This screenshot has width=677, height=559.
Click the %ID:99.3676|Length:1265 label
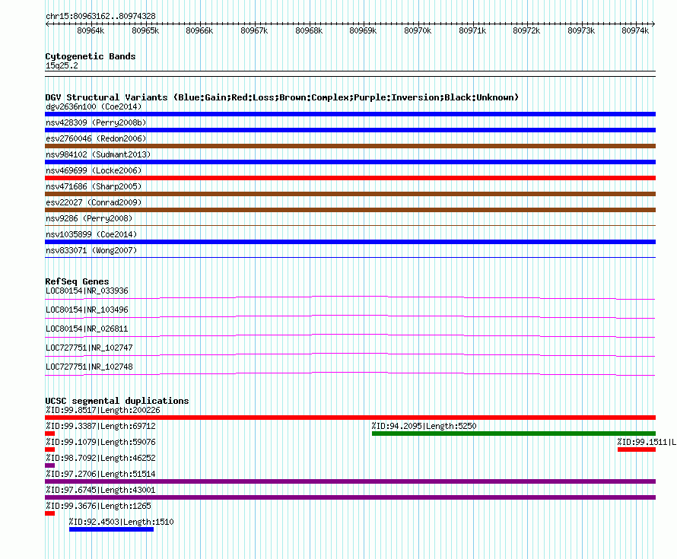[x=98, y=506]
